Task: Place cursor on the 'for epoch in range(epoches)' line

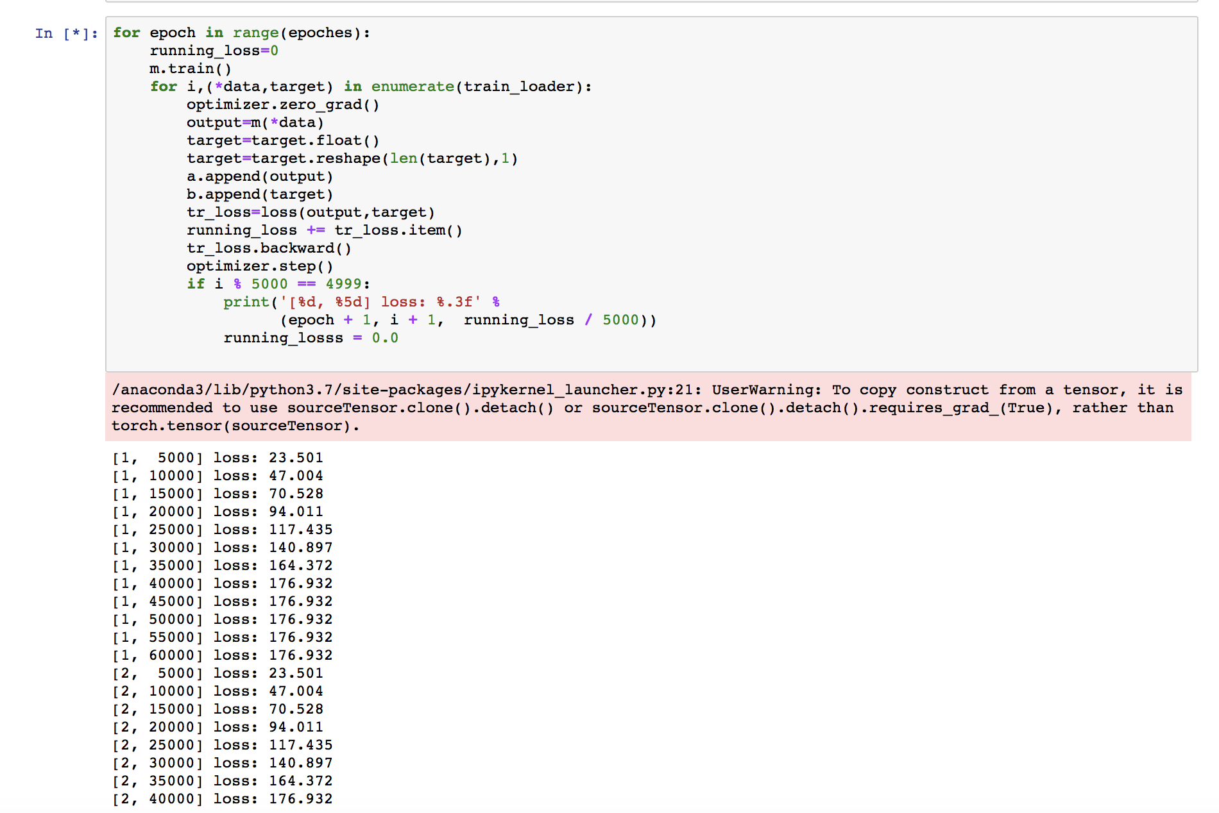Action: (x=241, y=33)
